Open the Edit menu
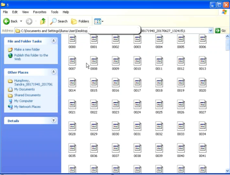The width and height of the screenshot is (230, 175). point(15,12)
